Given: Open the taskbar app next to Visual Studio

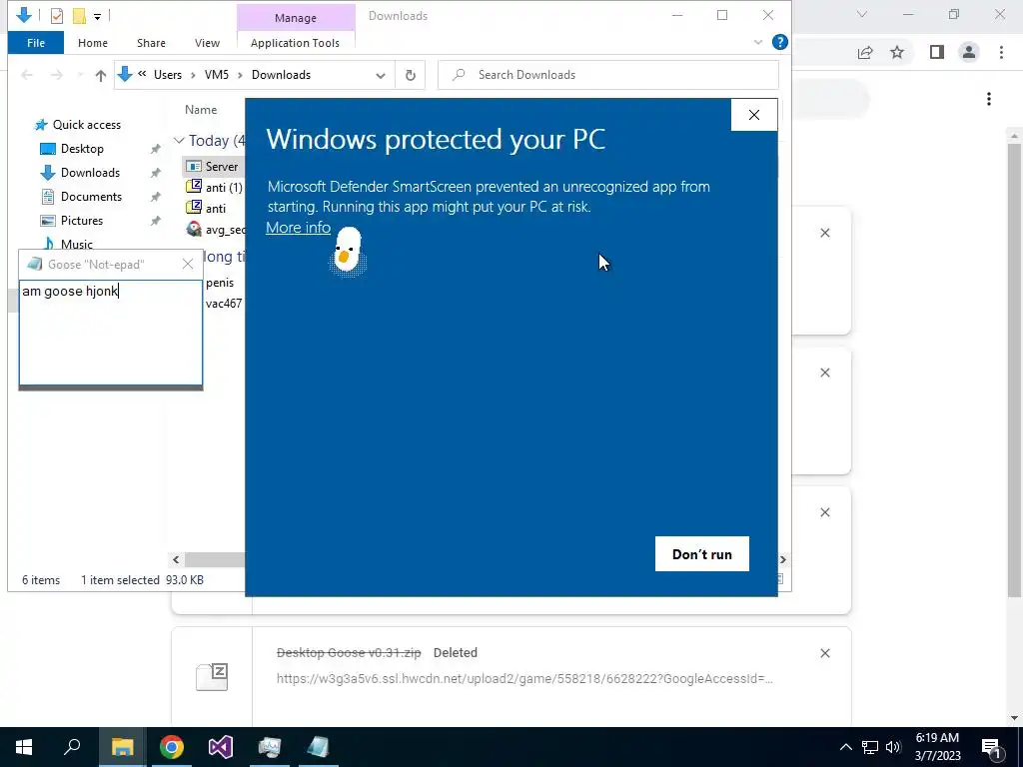Looking at the screenshot, I should click(270, 747).
